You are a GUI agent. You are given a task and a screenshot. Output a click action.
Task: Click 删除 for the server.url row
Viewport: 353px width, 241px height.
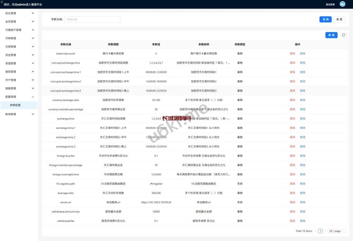292,202
